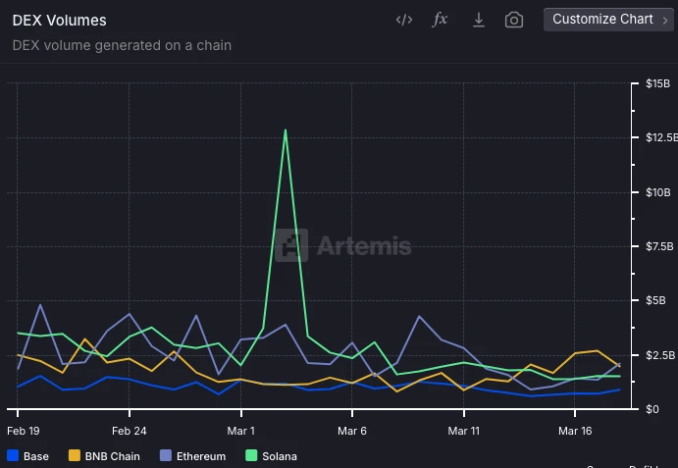Toggle the Base series label in legend
Viewport: 678px width, 468px height.
pyautogui.click(x=35, y=456)
